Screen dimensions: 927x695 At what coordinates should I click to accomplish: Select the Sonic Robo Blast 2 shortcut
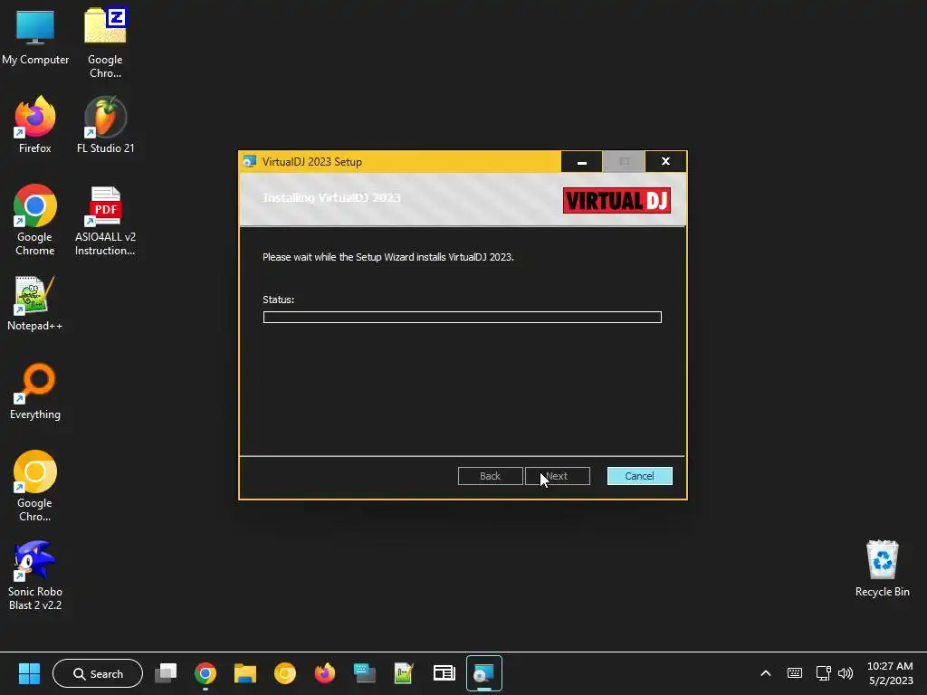pyautogui.click(x=35, y=576)
